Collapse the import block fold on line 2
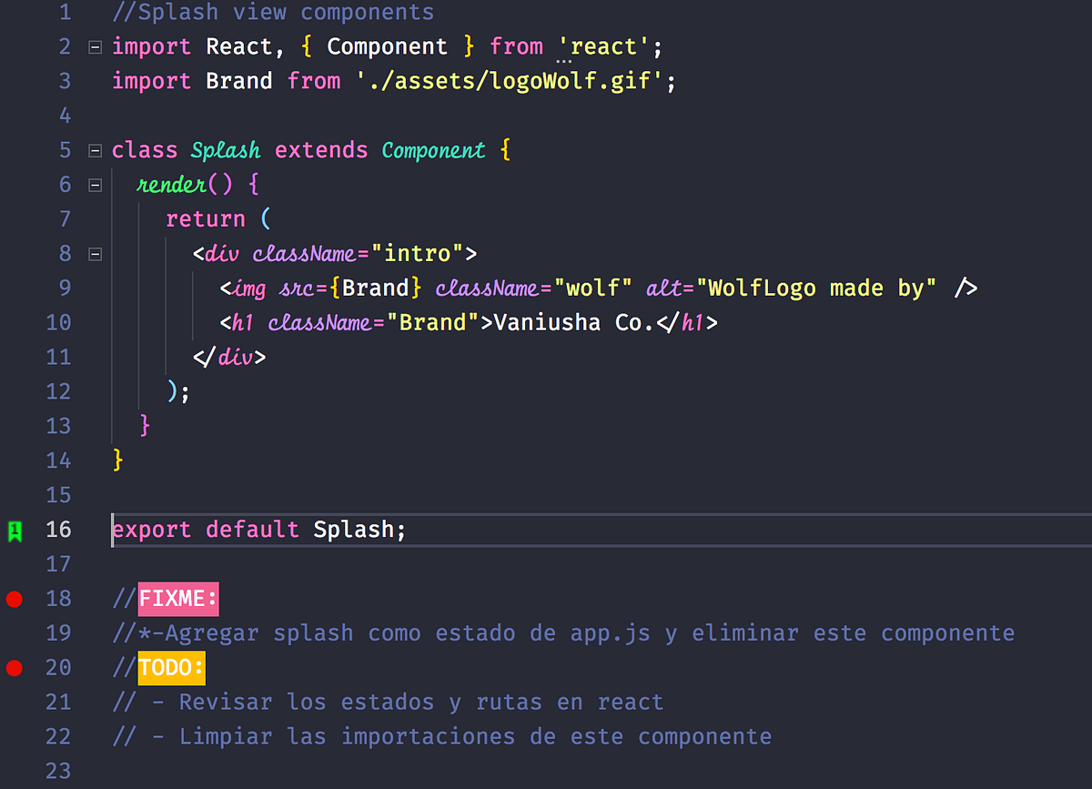 95,46
